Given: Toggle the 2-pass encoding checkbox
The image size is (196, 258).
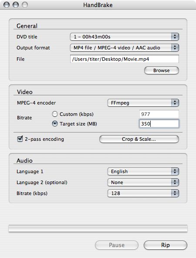Looking at the screenshot, I should click(x=20, y=139).
